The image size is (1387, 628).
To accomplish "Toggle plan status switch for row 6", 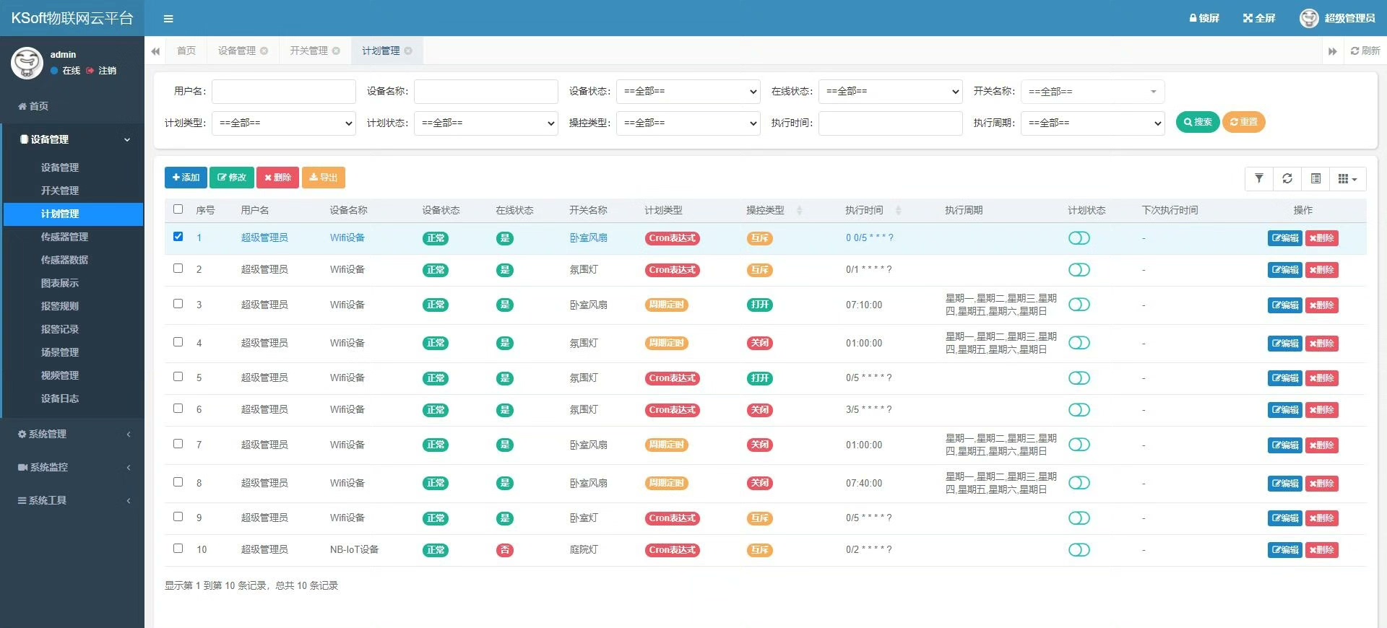I will click(x=1079, y=410).
